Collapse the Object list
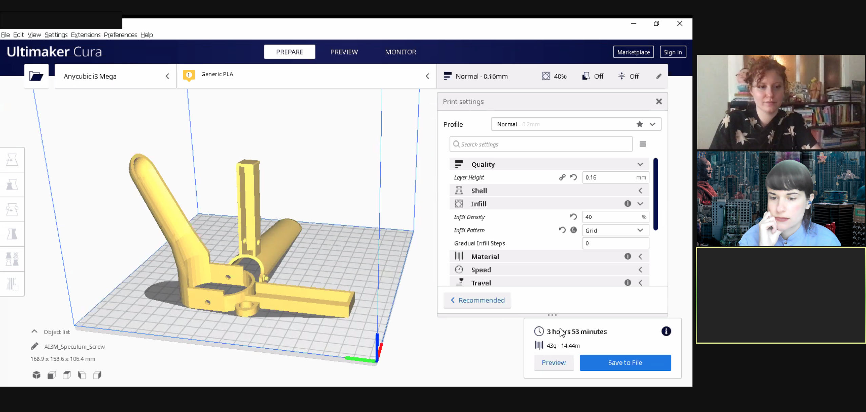The width and height of the screenshot is (866, 412). click(x=35, y=332)
